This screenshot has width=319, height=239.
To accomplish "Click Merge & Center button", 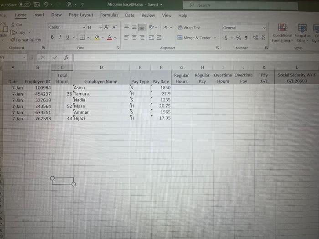I will tap(194, 38).
